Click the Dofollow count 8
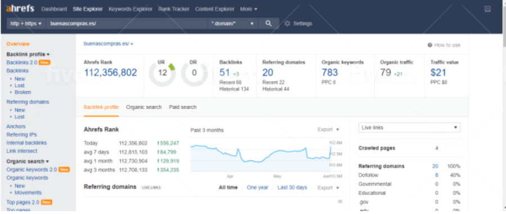 pyautogui.click(x=436, y=175)
